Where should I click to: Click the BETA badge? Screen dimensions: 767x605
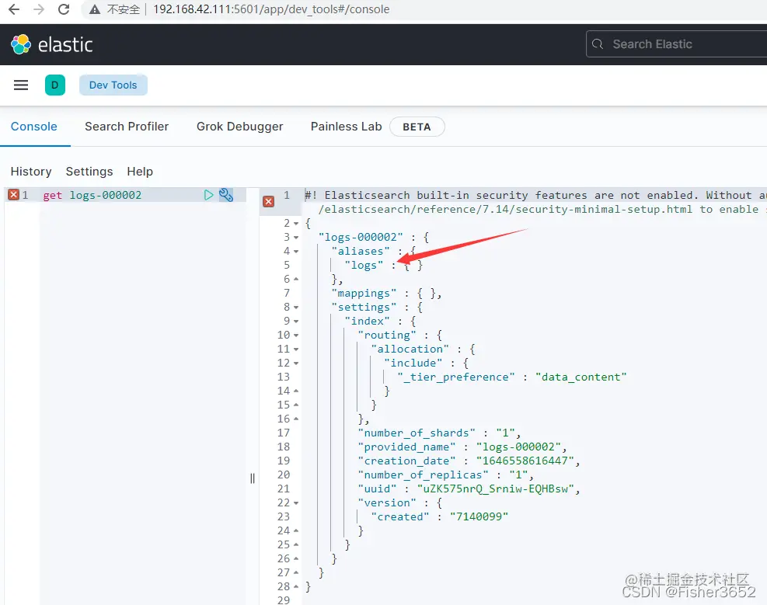click(417, 127)
